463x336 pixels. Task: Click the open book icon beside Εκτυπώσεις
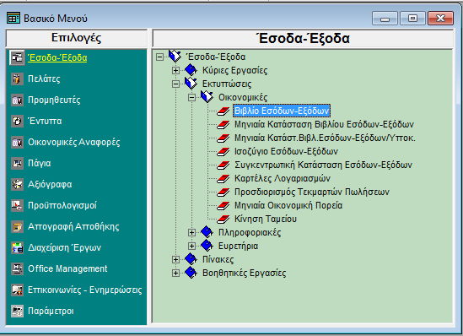click(x=191, y=84)
